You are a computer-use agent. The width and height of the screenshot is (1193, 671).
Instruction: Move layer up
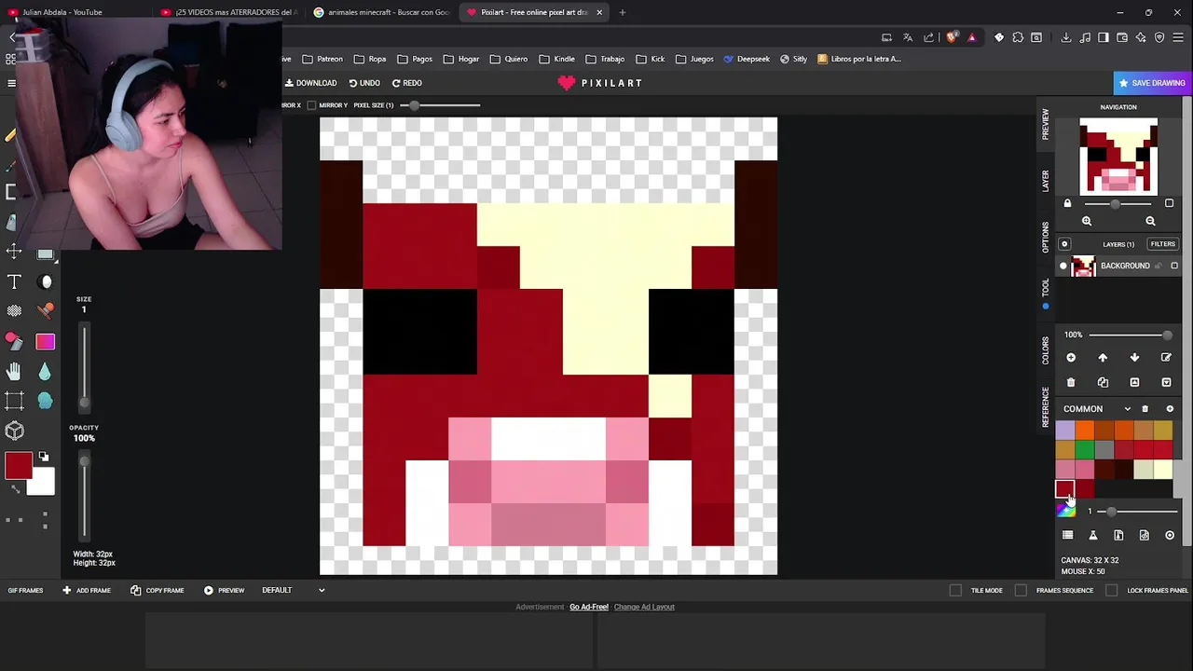[1103, 358]
